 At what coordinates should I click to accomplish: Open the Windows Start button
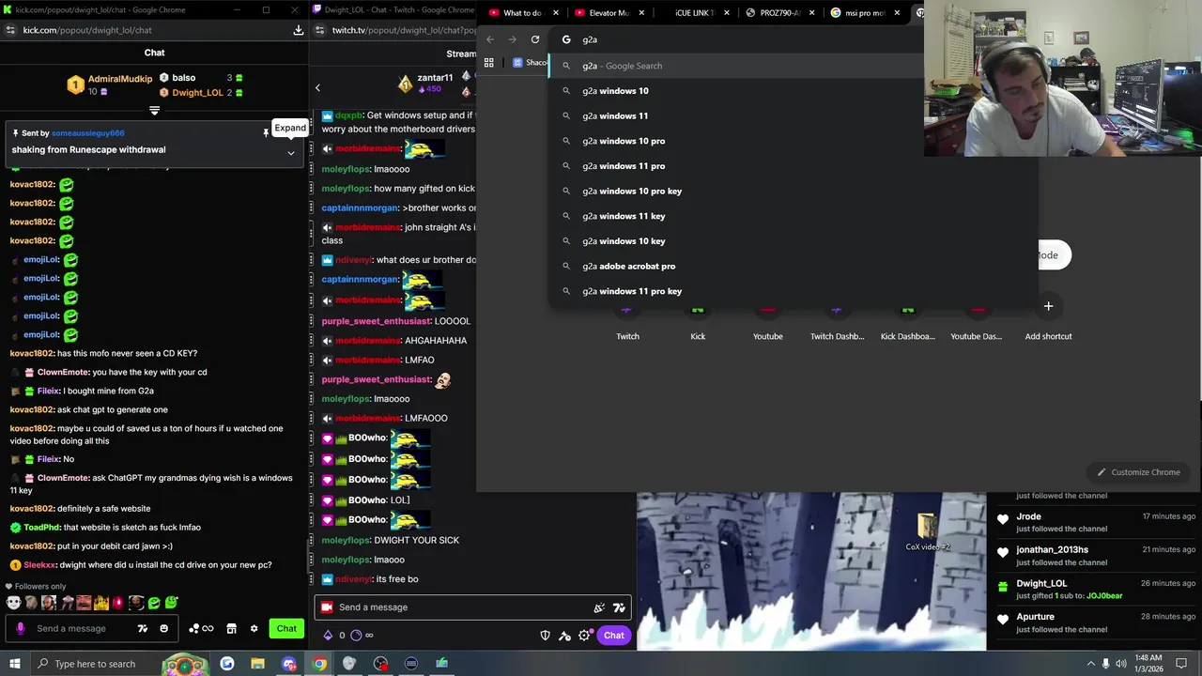pos(14,664)
